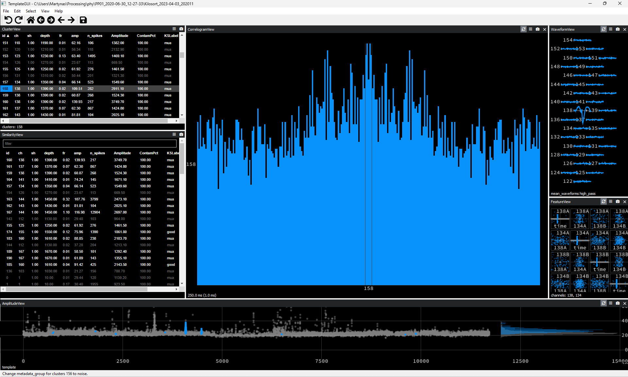Open the Edit menu

(17, 11)
